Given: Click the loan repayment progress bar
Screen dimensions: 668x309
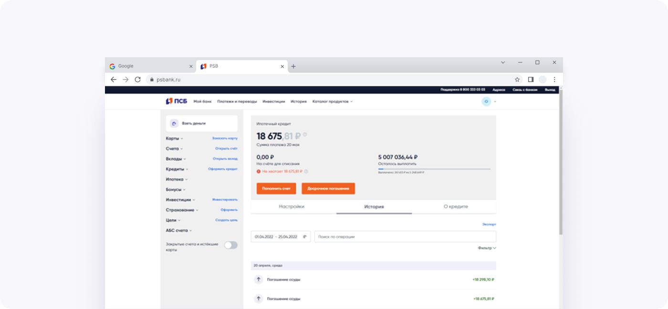Looking at the screenshot, I should (434, 169).
